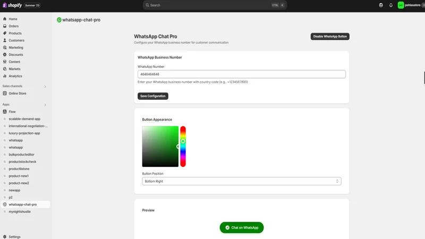This screenshot has width=425, height=239.
Task: Open the Marketing section
Action: tap(16, 47)
